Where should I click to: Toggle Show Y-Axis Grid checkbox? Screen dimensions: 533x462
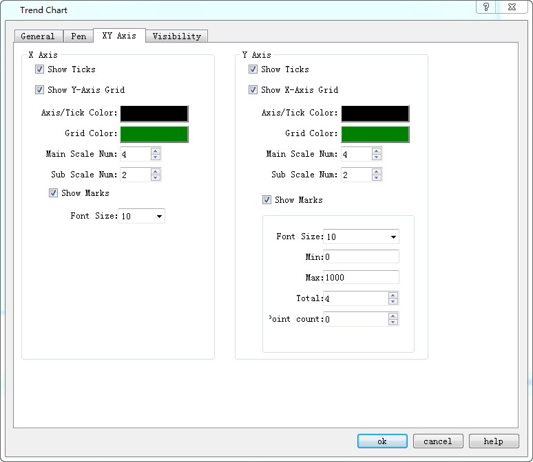pos(39,90)
